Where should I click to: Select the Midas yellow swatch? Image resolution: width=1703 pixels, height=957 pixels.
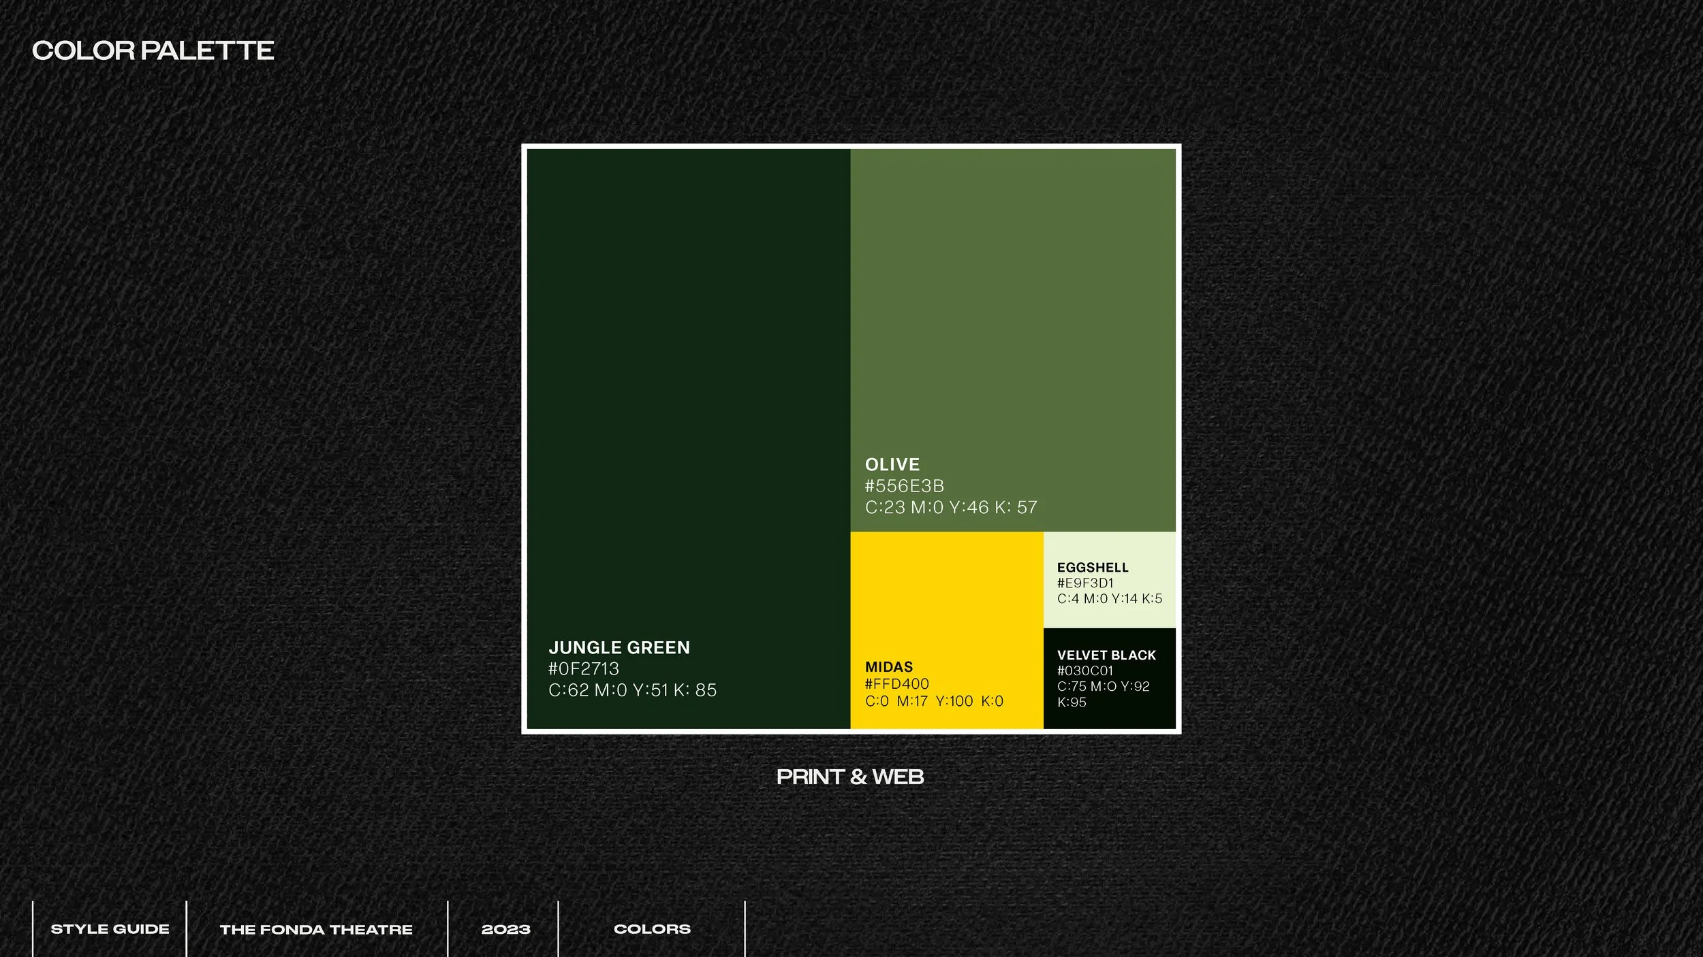[x=947, y=592]
